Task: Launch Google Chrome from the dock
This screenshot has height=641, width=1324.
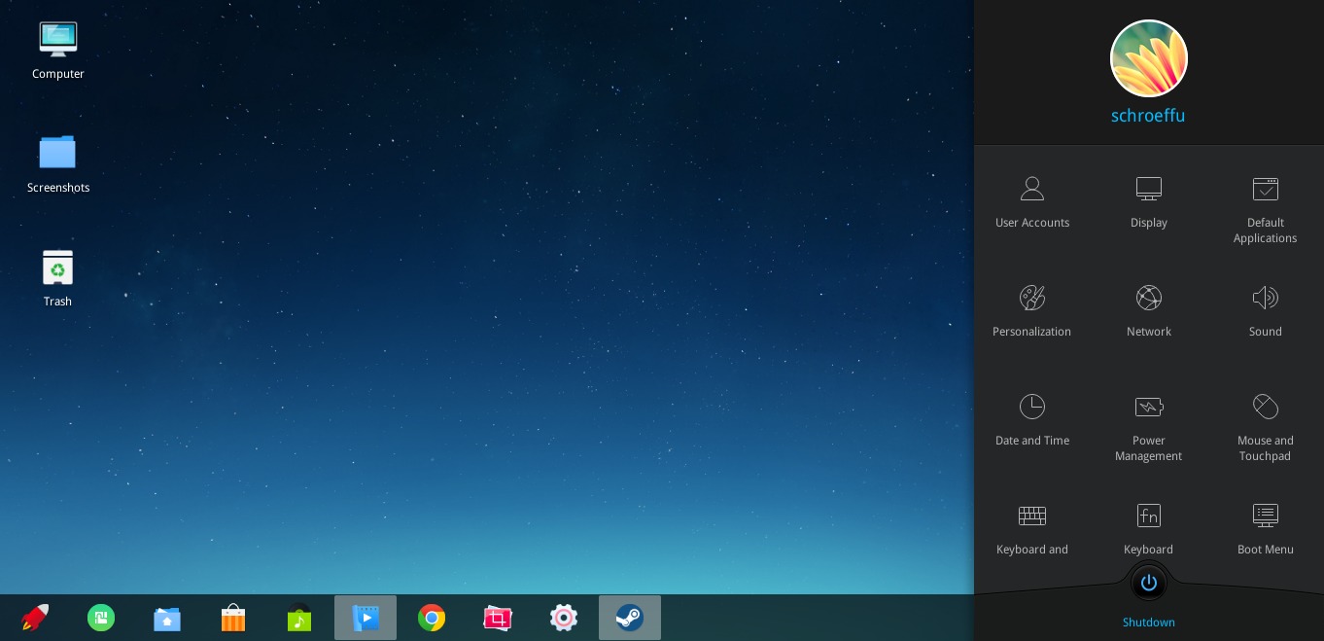Action: coord(432,618)
